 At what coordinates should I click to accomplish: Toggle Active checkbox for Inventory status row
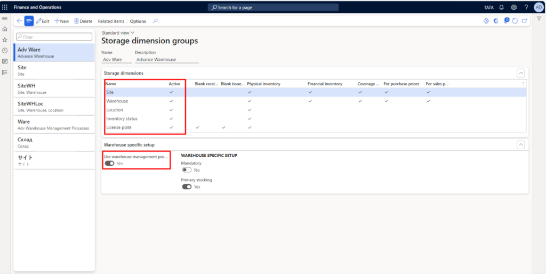(x=171, y=119)
